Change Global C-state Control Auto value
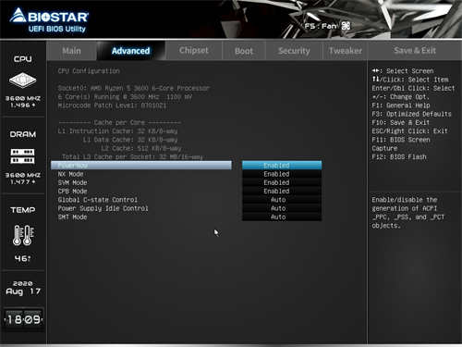The height and width of the screenshot is (347, 462). [282, 200]
